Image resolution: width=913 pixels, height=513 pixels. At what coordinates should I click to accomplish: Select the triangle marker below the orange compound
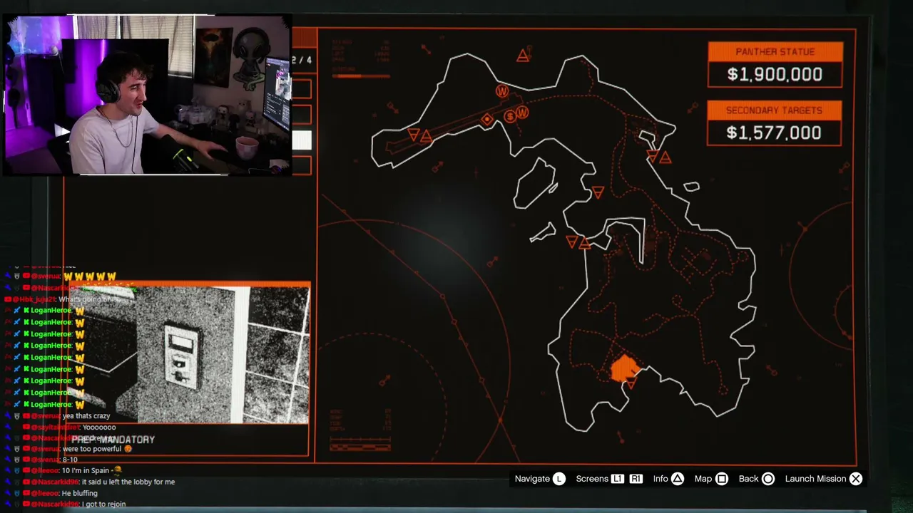click(631, 385)
